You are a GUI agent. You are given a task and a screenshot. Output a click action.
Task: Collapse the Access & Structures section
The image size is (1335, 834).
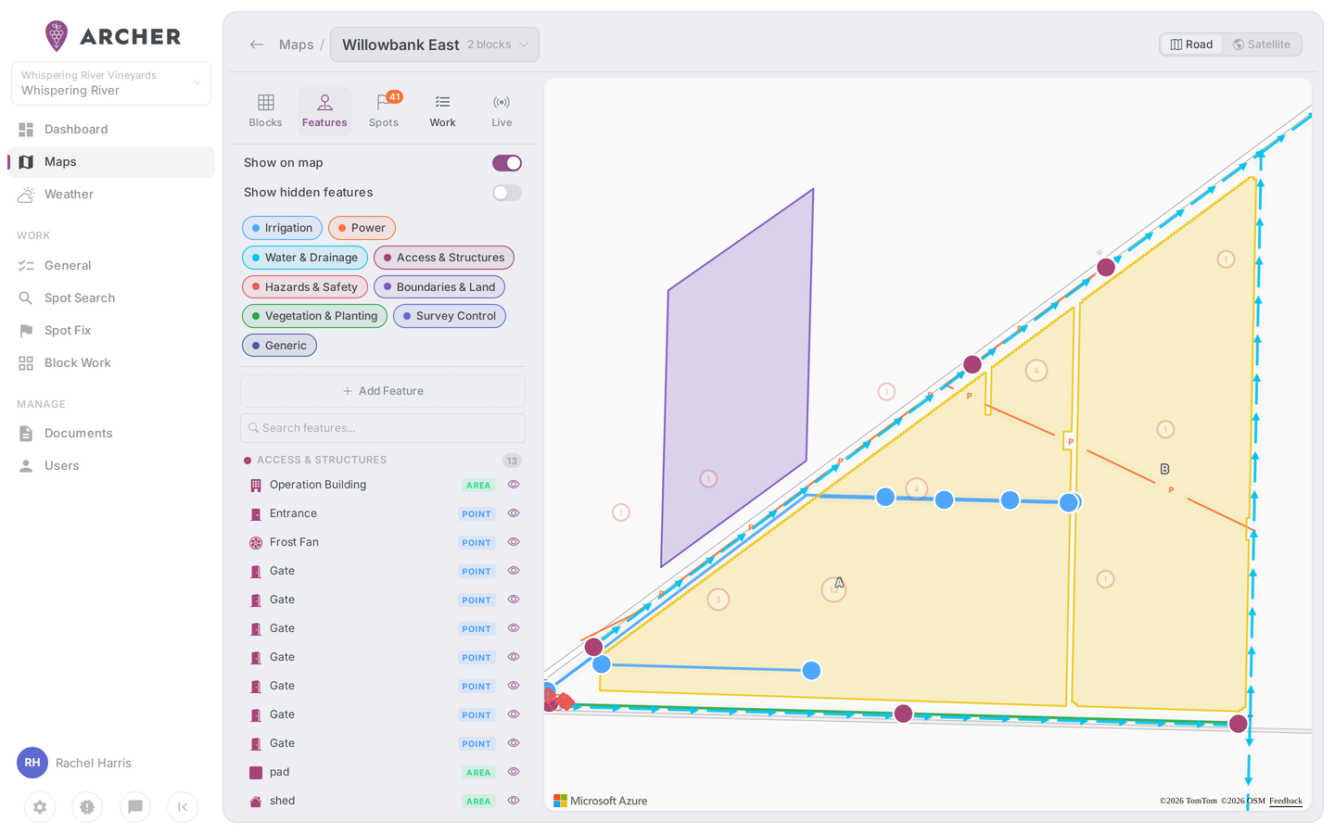click(382, 461)
